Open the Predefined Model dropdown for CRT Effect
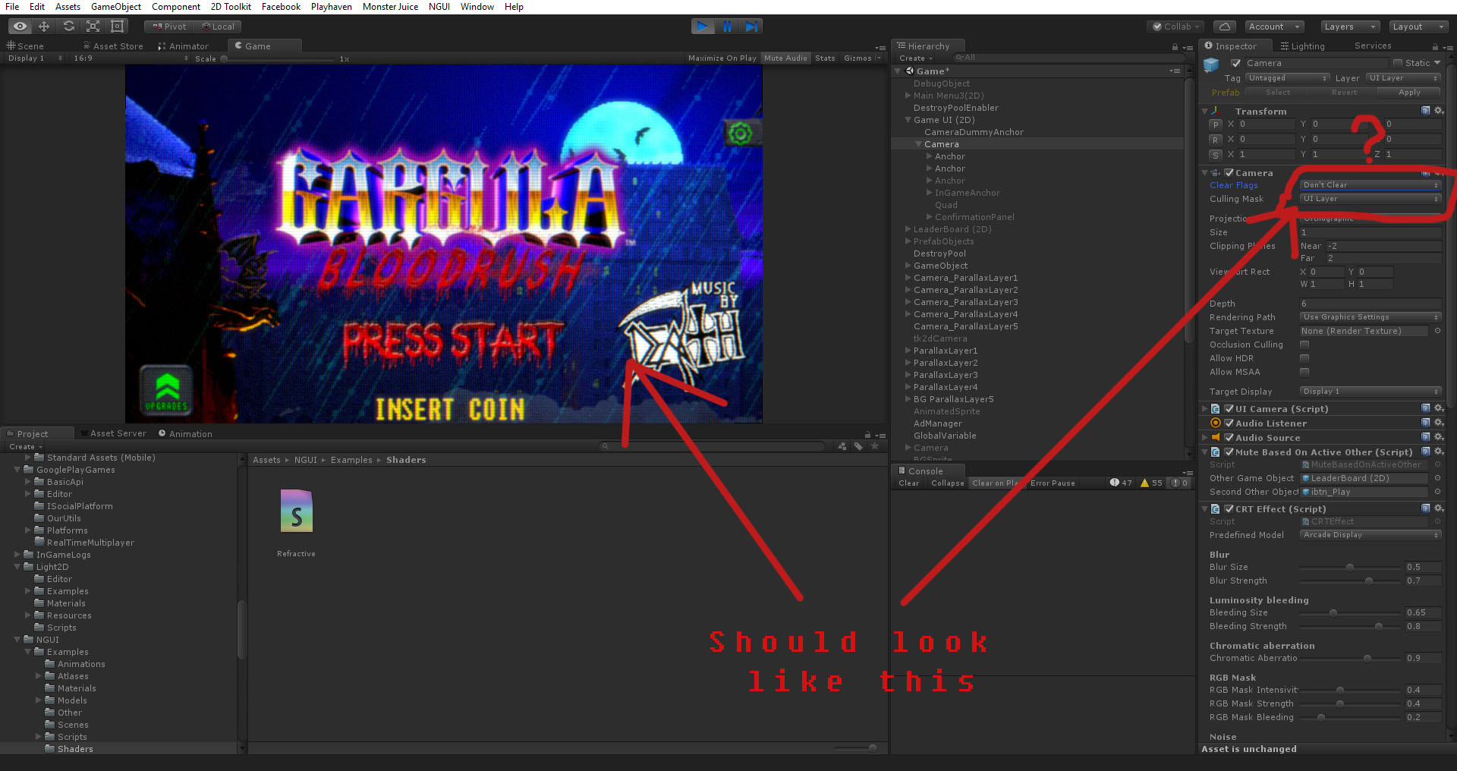1457x771 pixels. pyautogui.click(x=1370, y=535)
